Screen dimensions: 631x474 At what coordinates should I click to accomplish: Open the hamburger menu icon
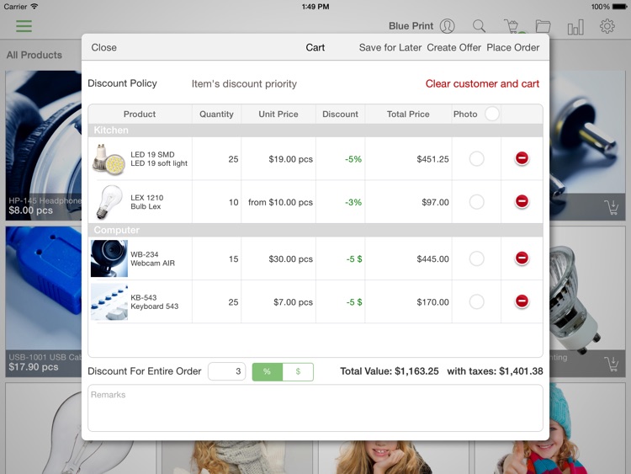pos(24,26)
